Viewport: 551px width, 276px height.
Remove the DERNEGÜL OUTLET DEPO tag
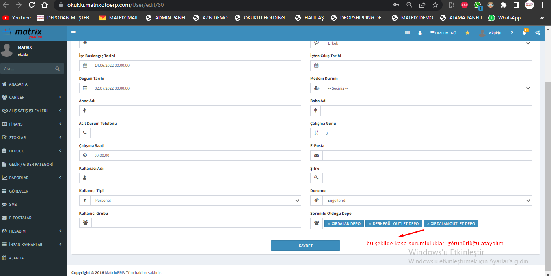[370, 224]
